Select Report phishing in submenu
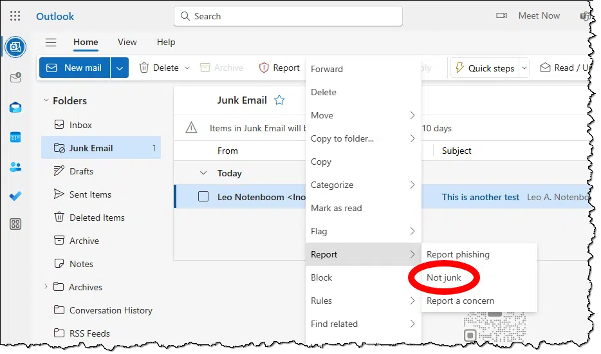Screen dimensions: 601x354 479,254
